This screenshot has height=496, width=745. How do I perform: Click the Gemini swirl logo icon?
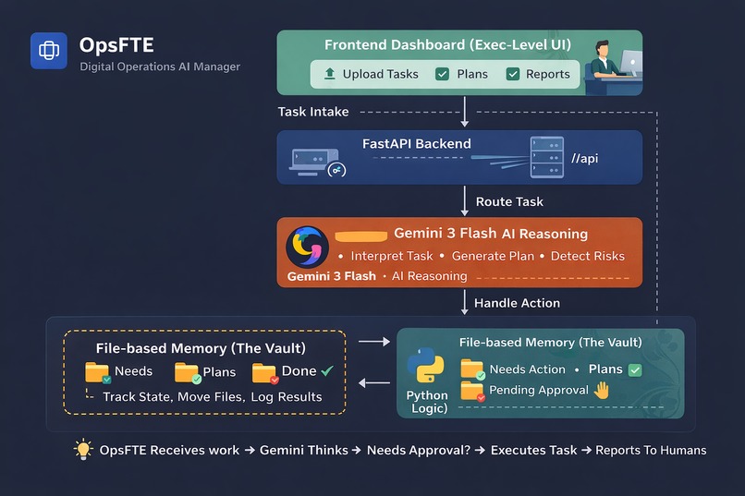(x=307, y=247)
